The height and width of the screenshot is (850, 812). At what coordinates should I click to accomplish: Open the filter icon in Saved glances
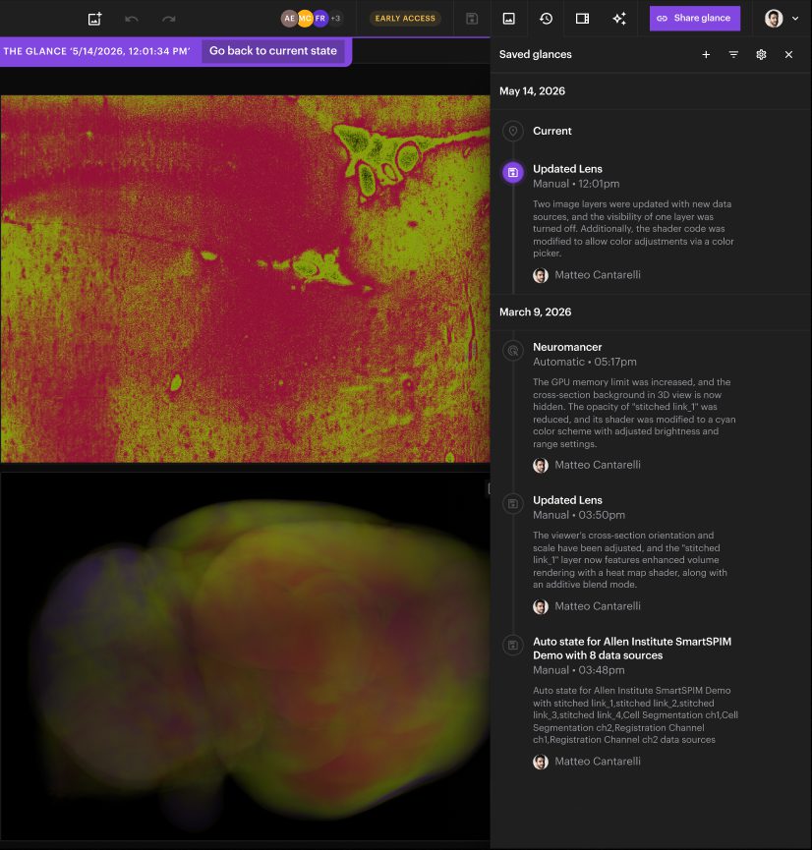[x=733, y=54]
